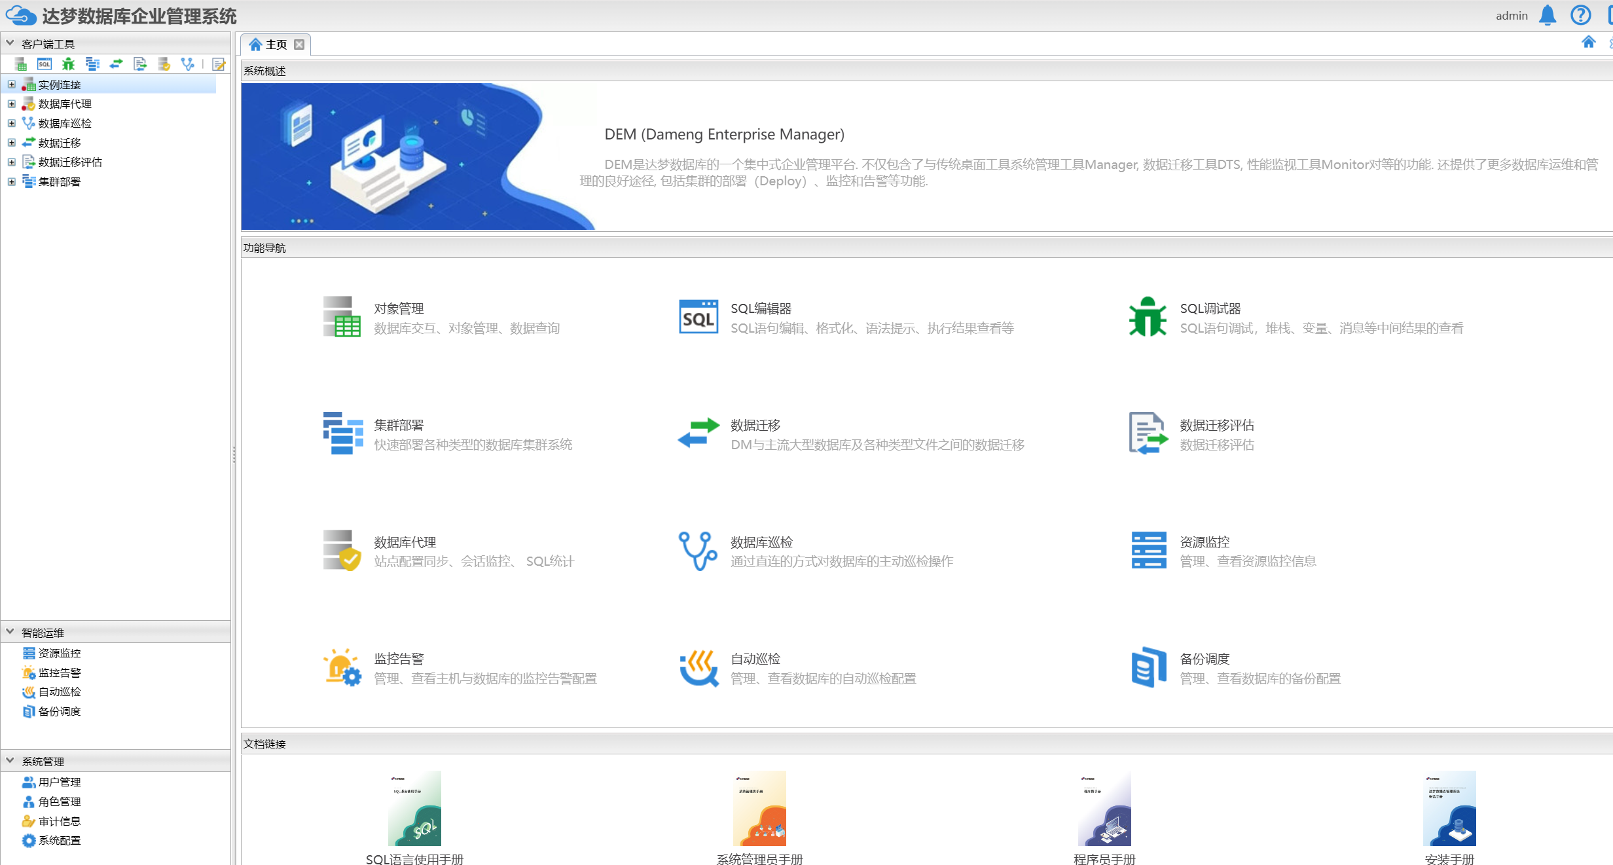This screenshot has width=1613, height=865.
Task: Open the 系统管理员手册 cover thumbnail
Action: [x=759, y=809]
